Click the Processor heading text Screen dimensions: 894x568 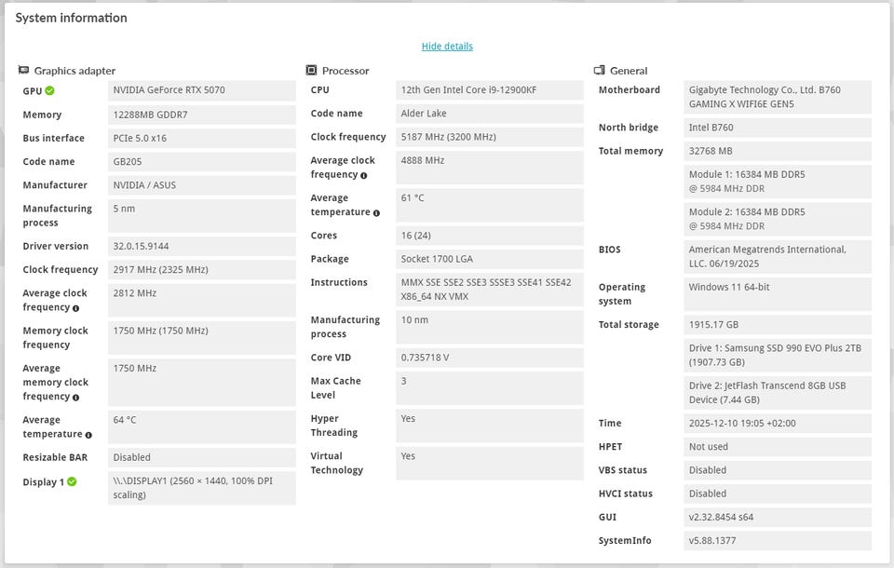point(345,71)
